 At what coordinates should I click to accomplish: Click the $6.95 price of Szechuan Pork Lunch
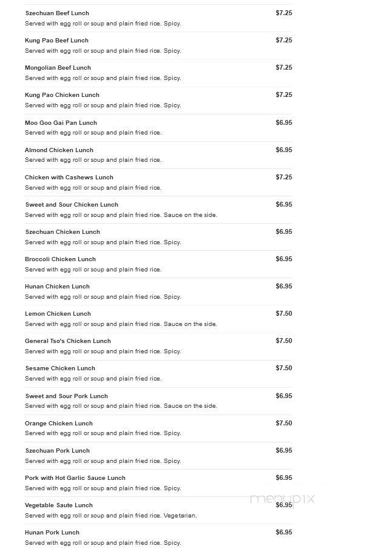pyautogui.click(x=284, y=451)
